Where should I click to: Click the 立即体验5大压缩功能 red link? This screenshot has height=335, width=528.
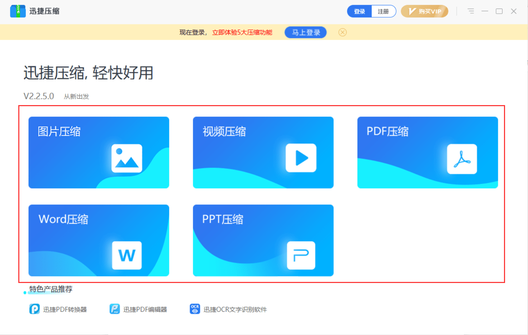242,32
